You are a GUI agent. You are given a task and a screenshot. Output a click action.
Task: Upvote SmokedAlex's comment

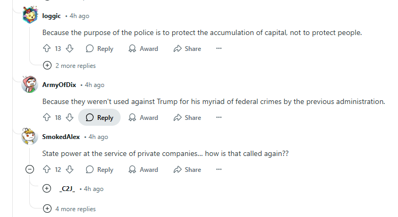click(x=47, y=170)
